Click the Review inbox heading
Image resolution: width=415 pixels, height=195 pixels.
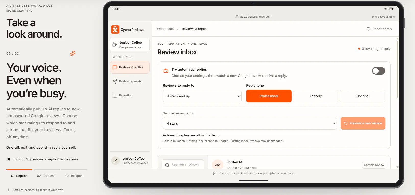click(x=177, y=52)
